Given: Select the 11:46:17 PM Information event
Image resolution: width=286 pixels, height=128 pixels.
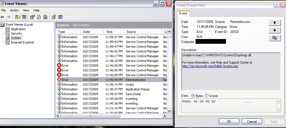Looking at the screenshot, I should pos(111,56).
